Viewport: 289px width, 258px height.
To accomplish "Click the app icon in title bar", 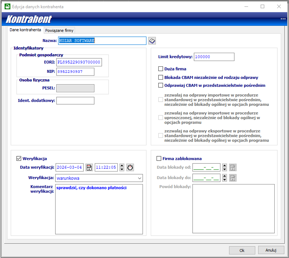I will point(7,6).
